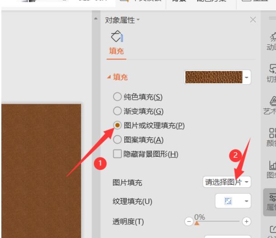This screenshot has width=276, height=238.
Task: Increase transparency with the plus button
Action: click(247, 221)
